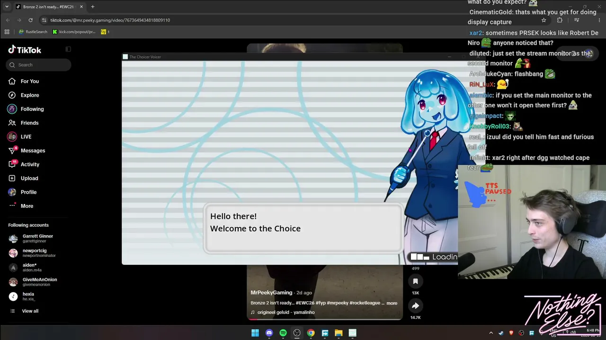Image resolution: width=606 pixels, height=340 pixels.
Task: Click the Windows Start button
Action: click(255, 333)
